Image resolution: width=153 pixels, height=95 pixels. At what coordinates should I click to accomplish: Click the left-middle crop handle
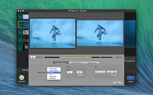[35, 34]
